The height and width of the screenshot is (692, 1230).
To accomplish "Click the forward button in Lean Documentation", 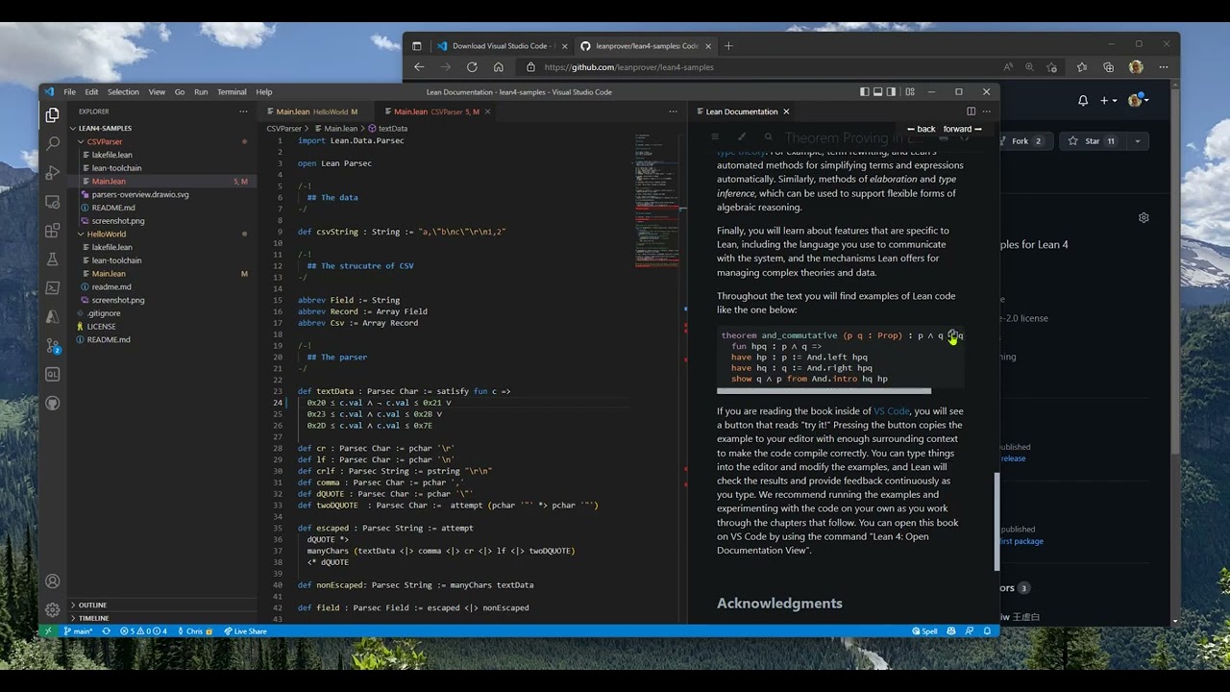I will tap(962, 129).
